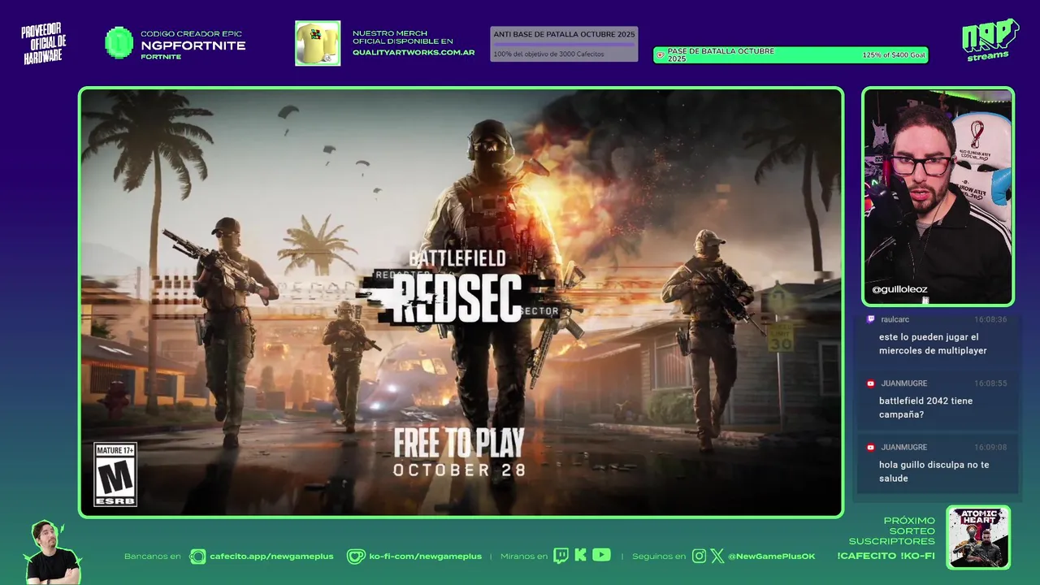Click the message 'este lo pueden jugar el miercoles de multiplayer'

[x=933, y=344]
